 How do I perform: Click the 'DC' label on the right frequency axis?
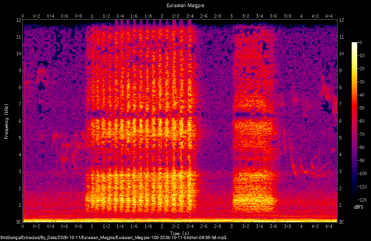341,222
